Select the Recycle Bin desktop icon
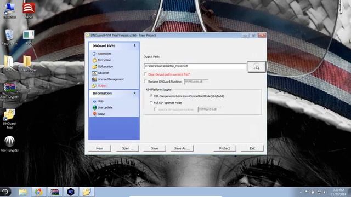Screen dimensions: 351x197 click(x=9, y=37)
